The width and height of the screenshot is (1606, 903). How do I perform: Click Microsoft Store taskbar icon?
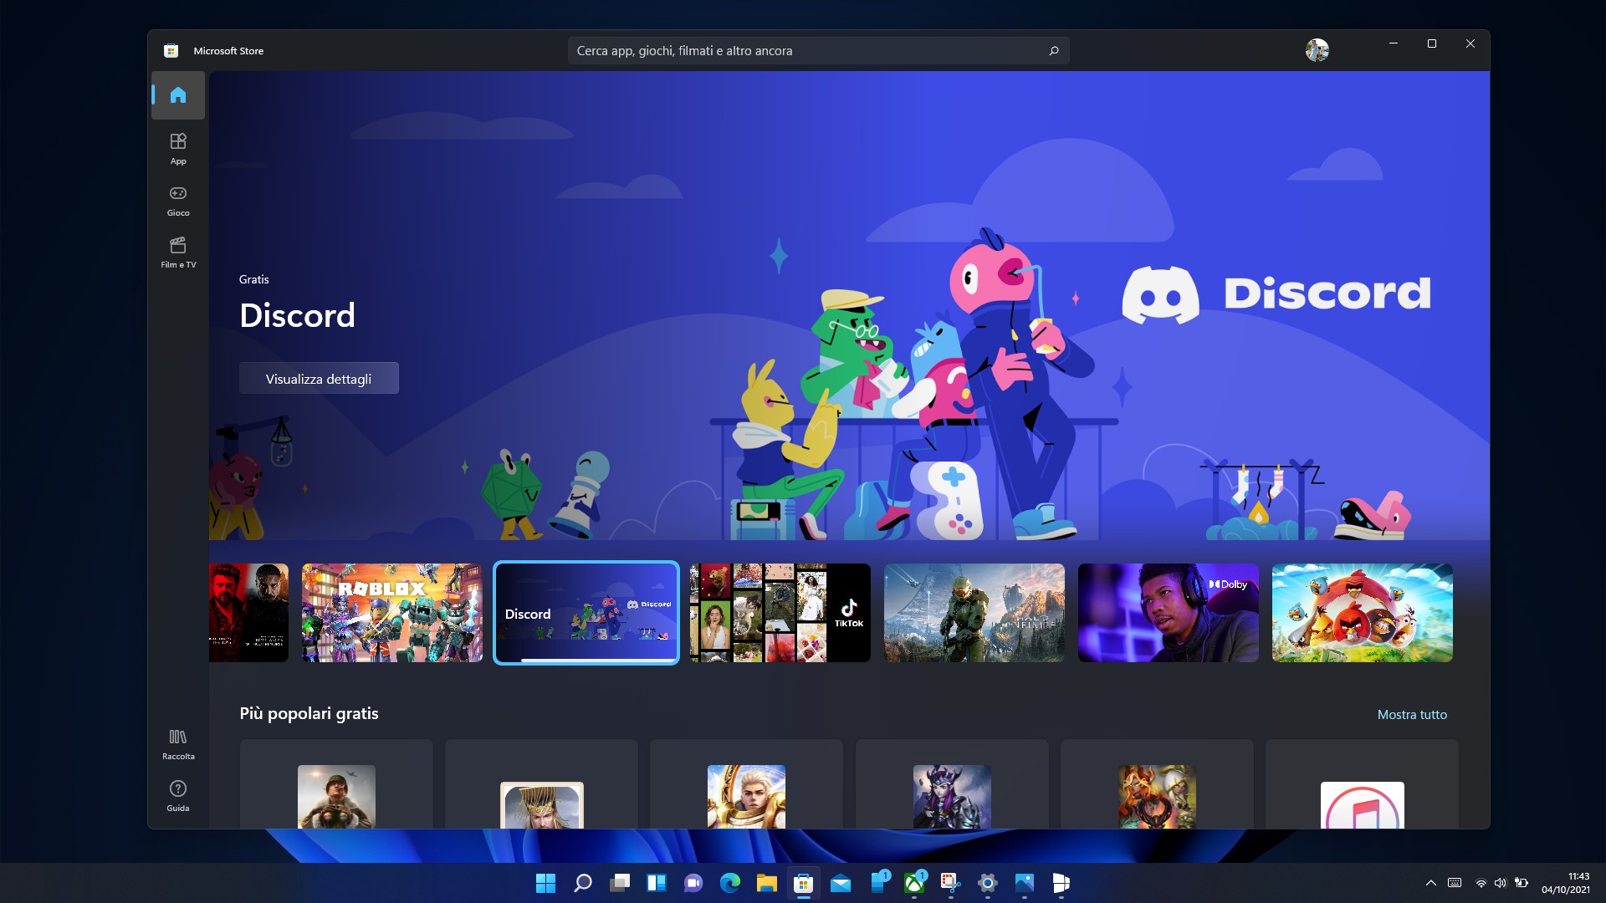(x=803, y=883)
